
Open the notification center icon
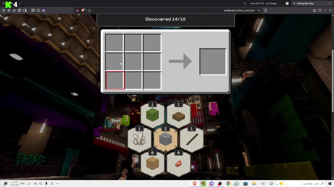pos(5,184)
